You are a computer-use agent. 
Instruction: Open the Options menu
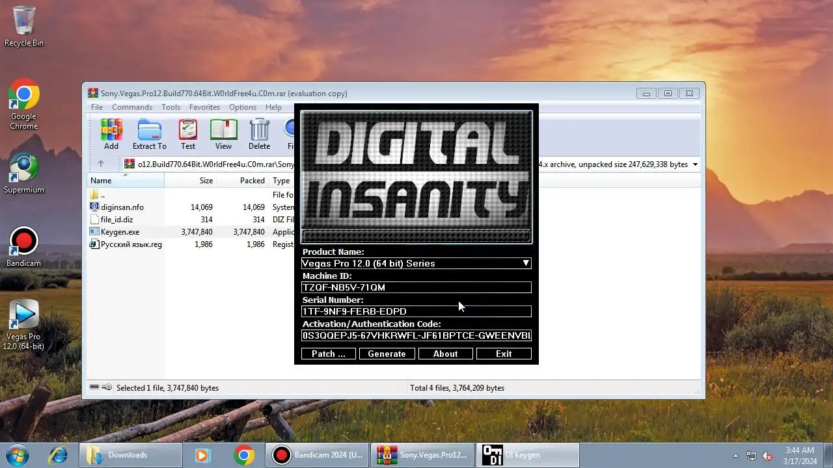243,107
